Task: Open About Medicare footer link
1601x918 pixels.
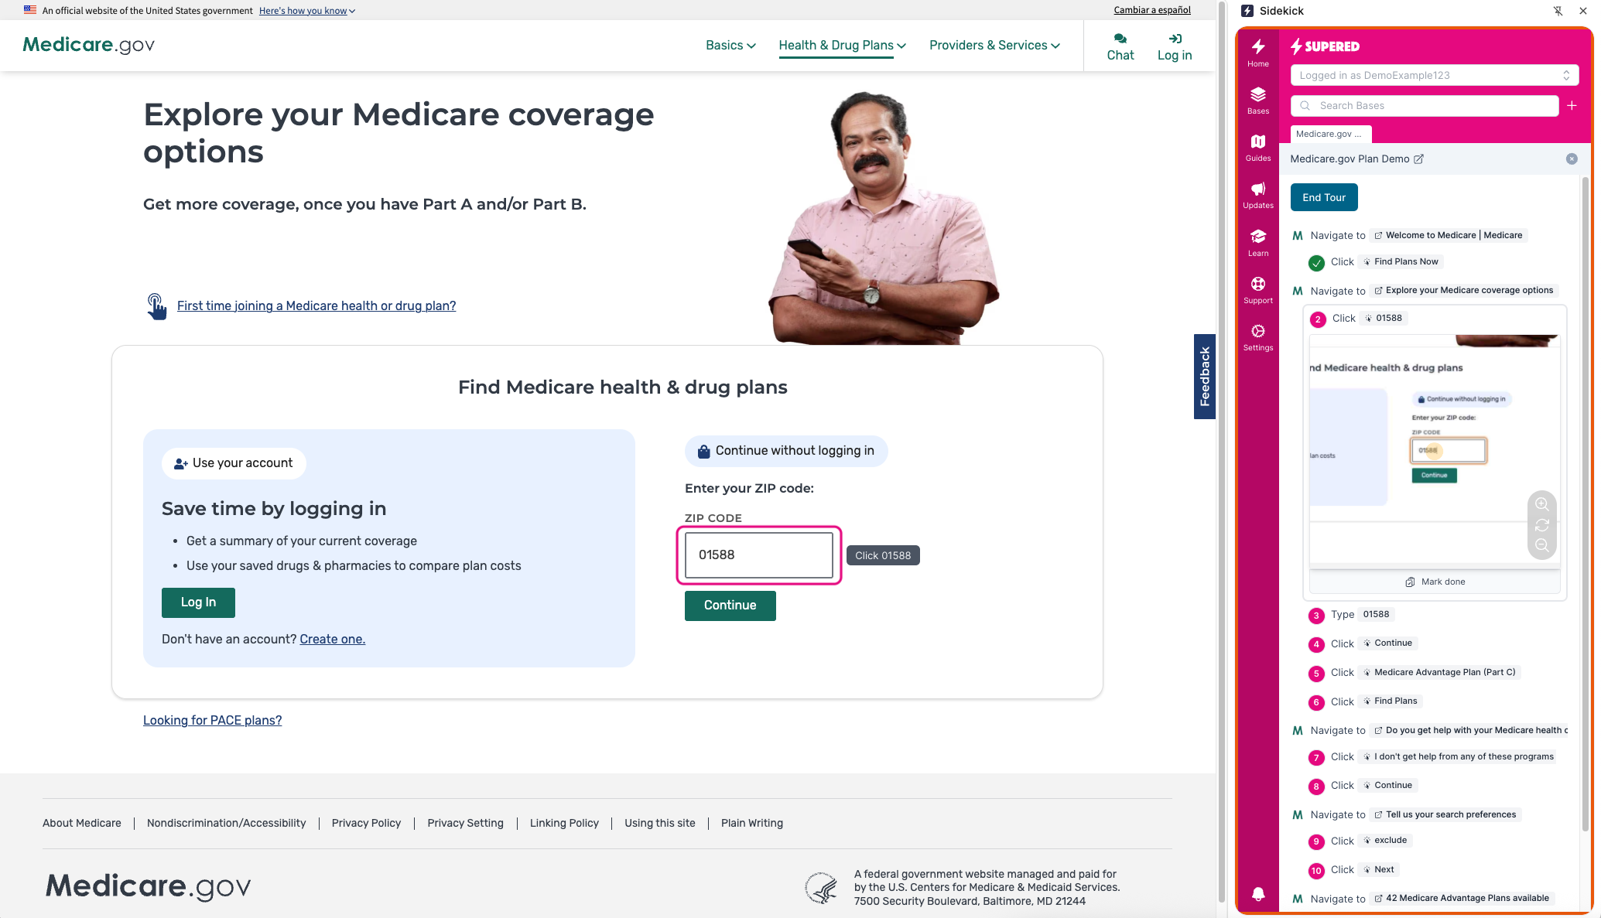Action: (82, 823)
